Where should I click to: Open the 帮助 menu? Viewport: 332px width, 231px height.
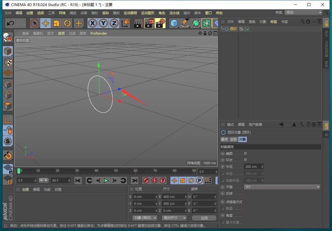(219, 13)
